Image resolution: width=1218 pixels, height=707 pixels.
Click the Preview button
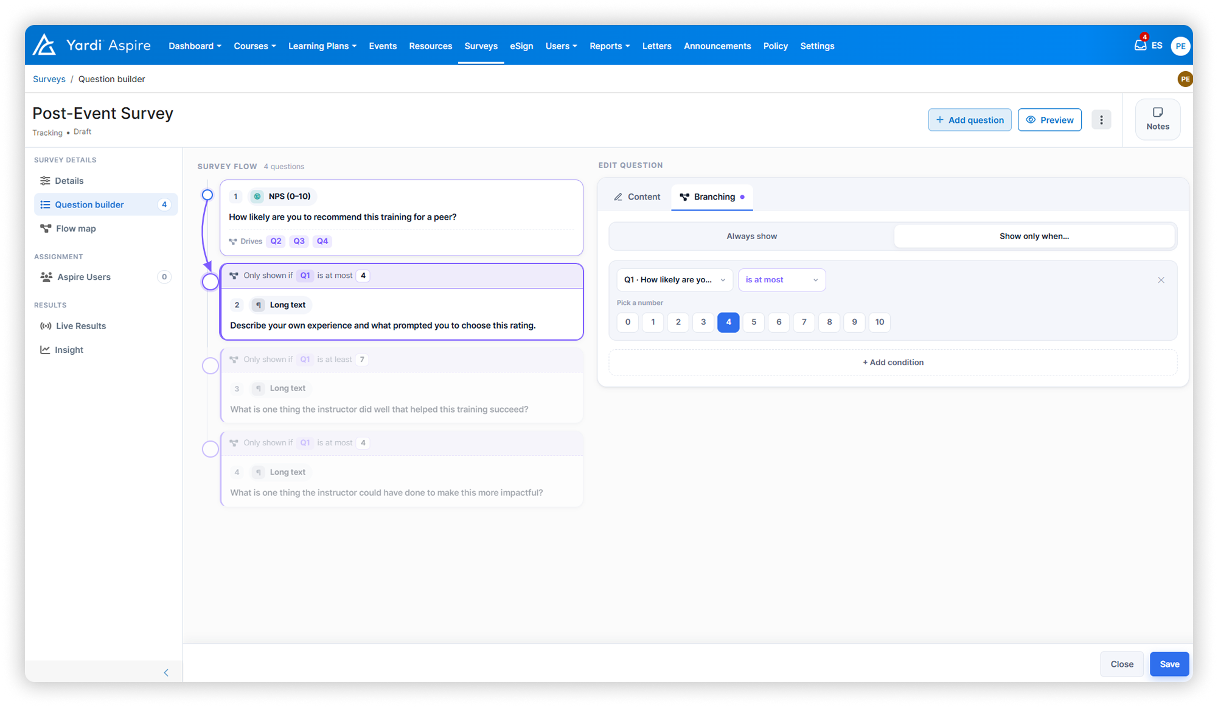pyautogui.click(x=1049, y=120)
